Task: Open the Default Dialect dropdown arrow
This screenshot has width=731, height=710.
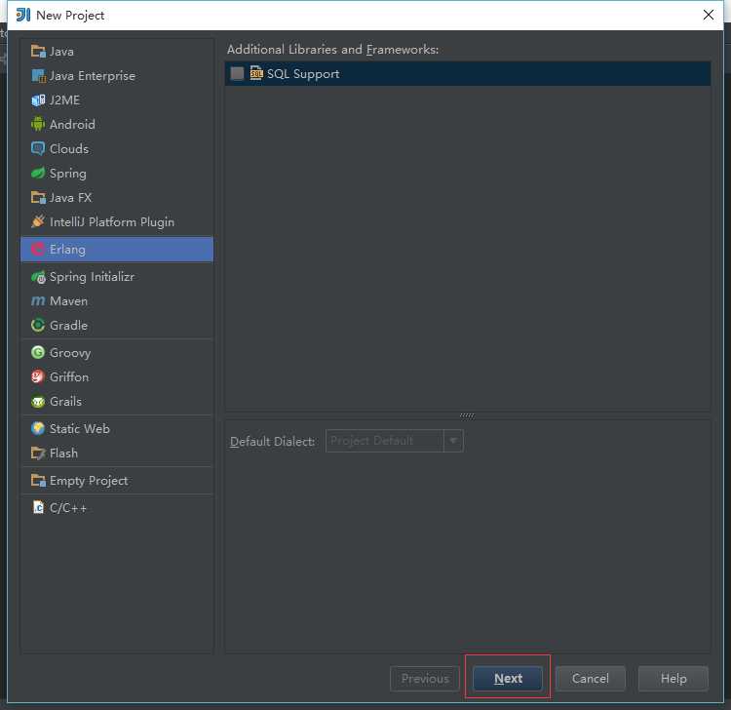Action: pos(453,441)
